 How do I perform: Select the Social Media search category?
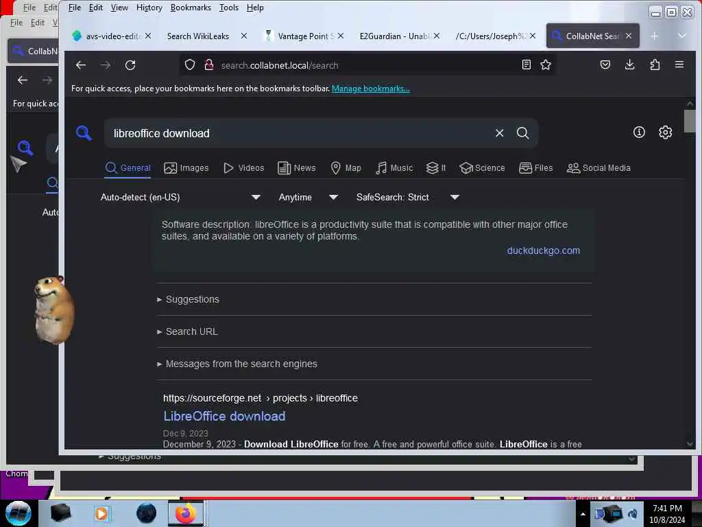pos(598,168)
